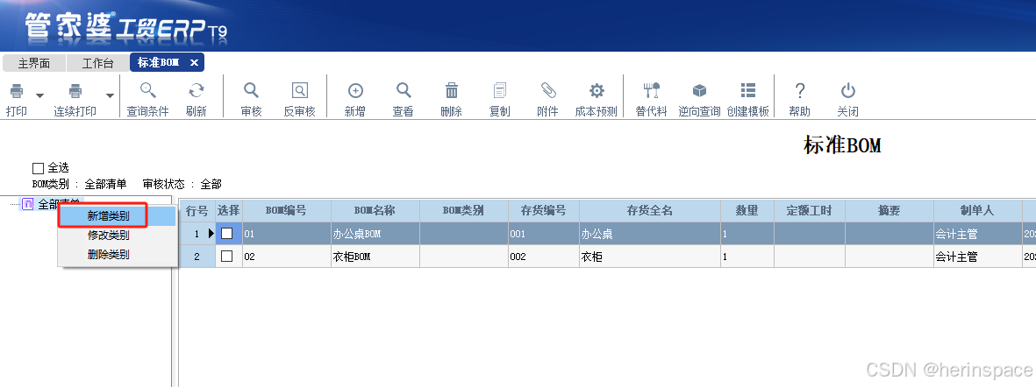Click the BOM名称 column header
1036x387 pixels.
[375, 211]
